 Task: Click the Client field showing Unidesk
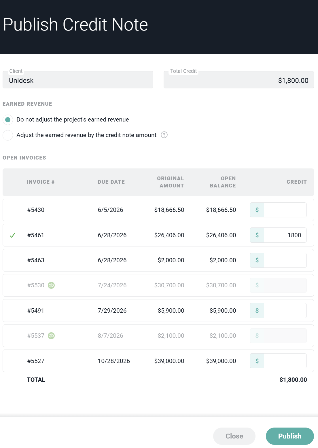point(78,80)
